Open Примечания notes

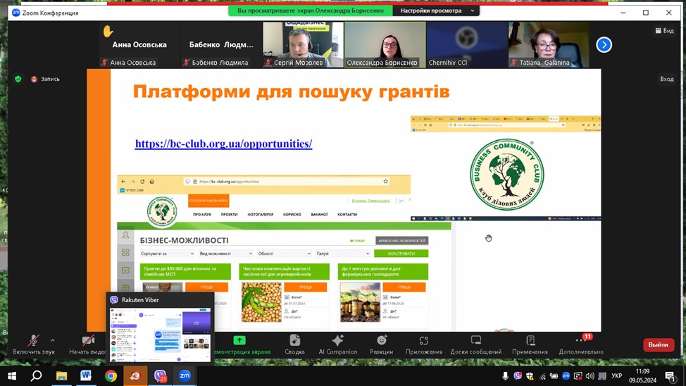(x=530, y=345)
